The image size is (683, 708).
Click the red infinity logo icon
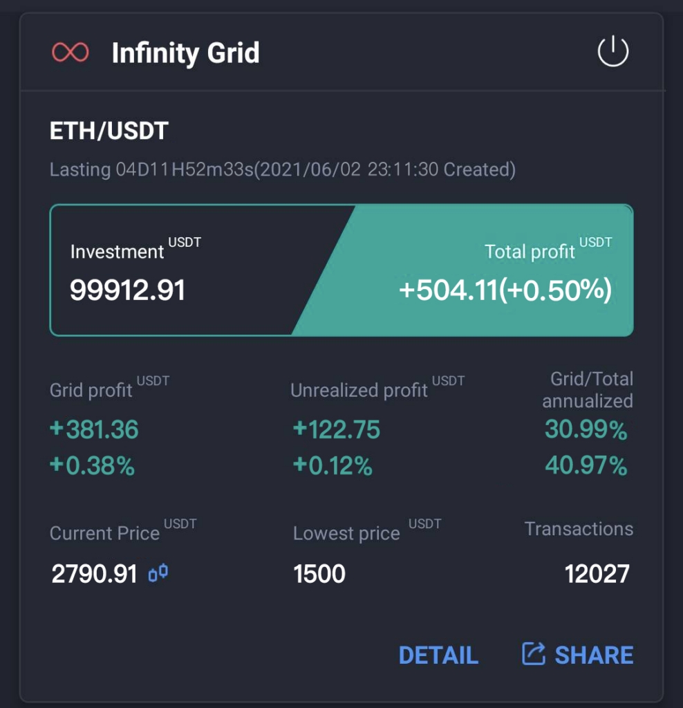[x=71, y=53]
